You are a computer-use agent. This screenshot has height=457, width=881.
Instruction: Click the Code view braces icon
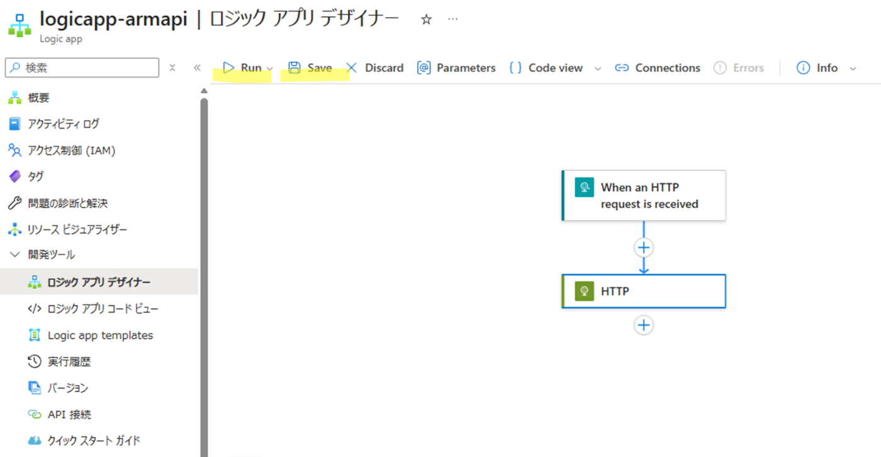pyautogui.click(x=515, y=67)
